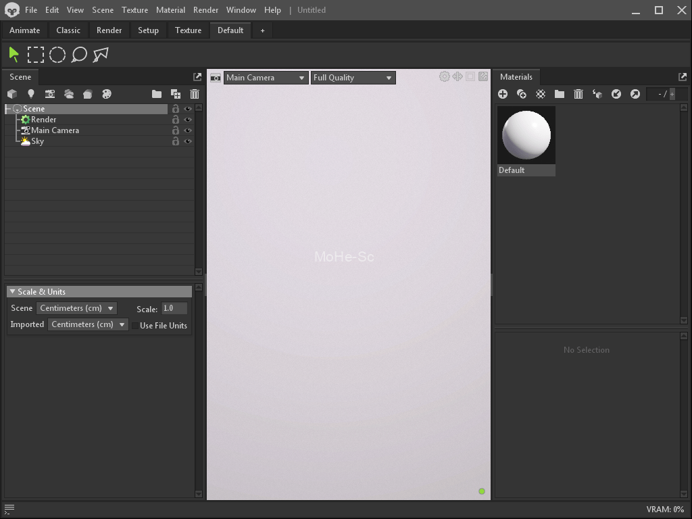The height and width of the screenshot is (519, 692).
Task: Increase material thumbnail size with the plus stepper
Action: tap(672, 94)
